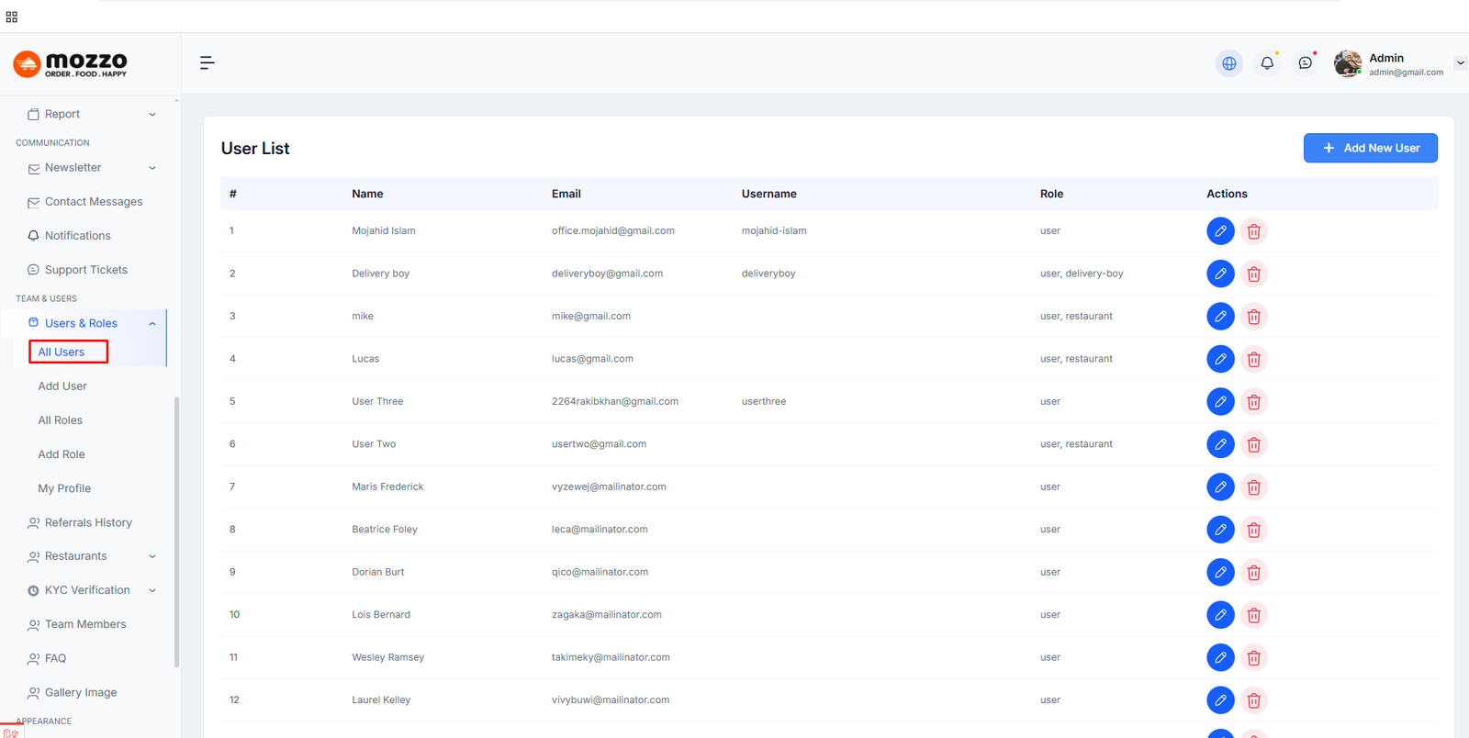The height and width of the screenshot is (738, 1469).
Task: Open the Add User sidebar link
Action: click(x=62, y=386)
